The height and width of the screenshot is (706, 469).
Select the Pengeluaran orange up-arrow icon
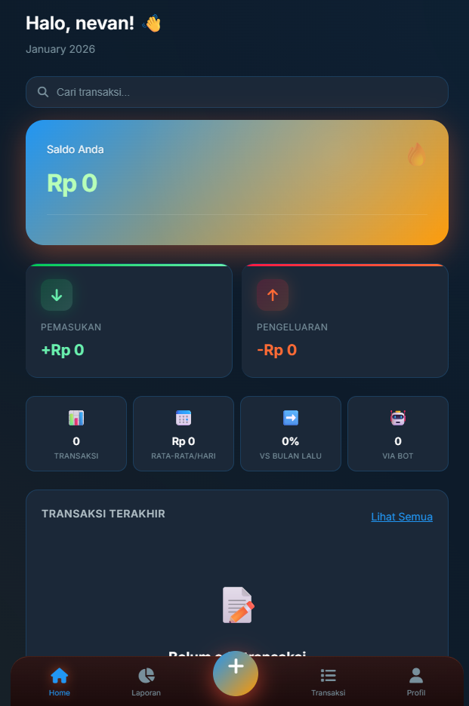pyautogui.click(x=273, y=295)
